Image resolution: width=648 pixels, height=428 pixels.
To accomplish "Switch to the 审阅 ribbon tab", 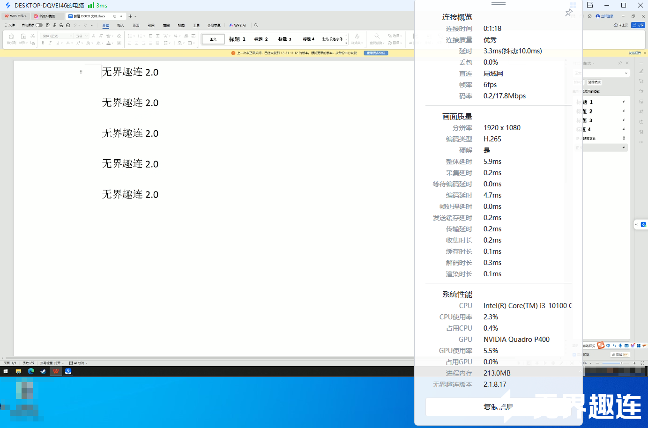I will pyautogui.click(x=166, y=26).
